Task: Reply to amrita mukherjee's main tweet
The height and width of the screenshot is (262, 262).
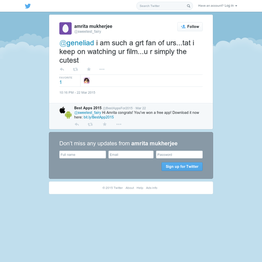Action: point(62,69)
